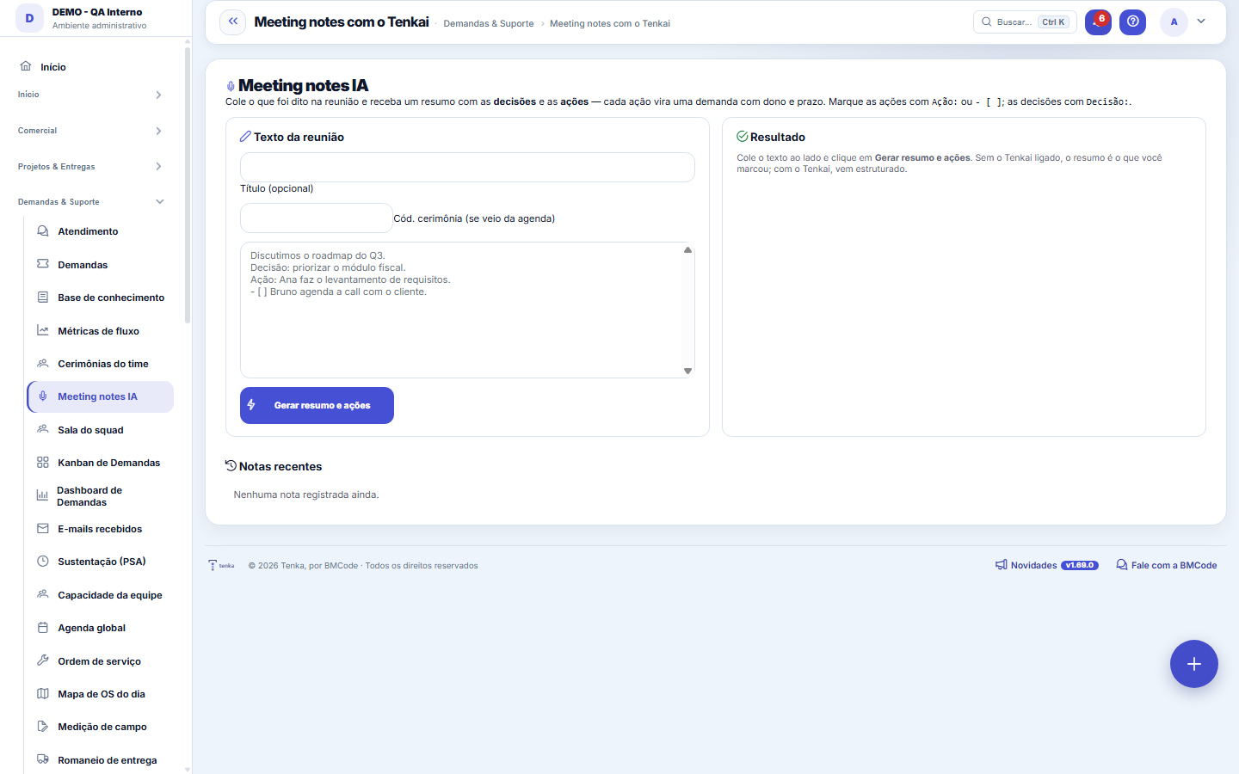This screenshot has width=1239, height=774.
Task: Open Sala do squad icon
Action: coord(43,429)
